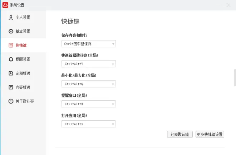Go to 关于敬业签 menu item
The height and width of the screenshot is (155, 236).
coord(25,101)
